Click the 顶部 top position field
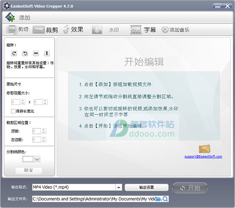235x208 pixels. coord(36,131)
